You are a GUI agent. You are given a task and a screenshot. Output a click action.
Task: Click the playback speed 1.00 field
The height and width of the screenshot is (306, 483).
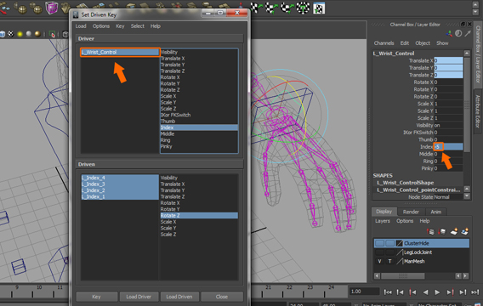pyautogui.click(x=364, y=292)
